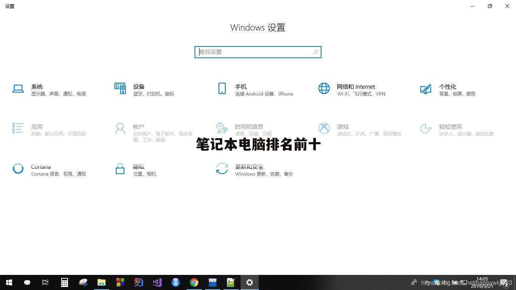Open the 设备 settings icon

point(120,88)
